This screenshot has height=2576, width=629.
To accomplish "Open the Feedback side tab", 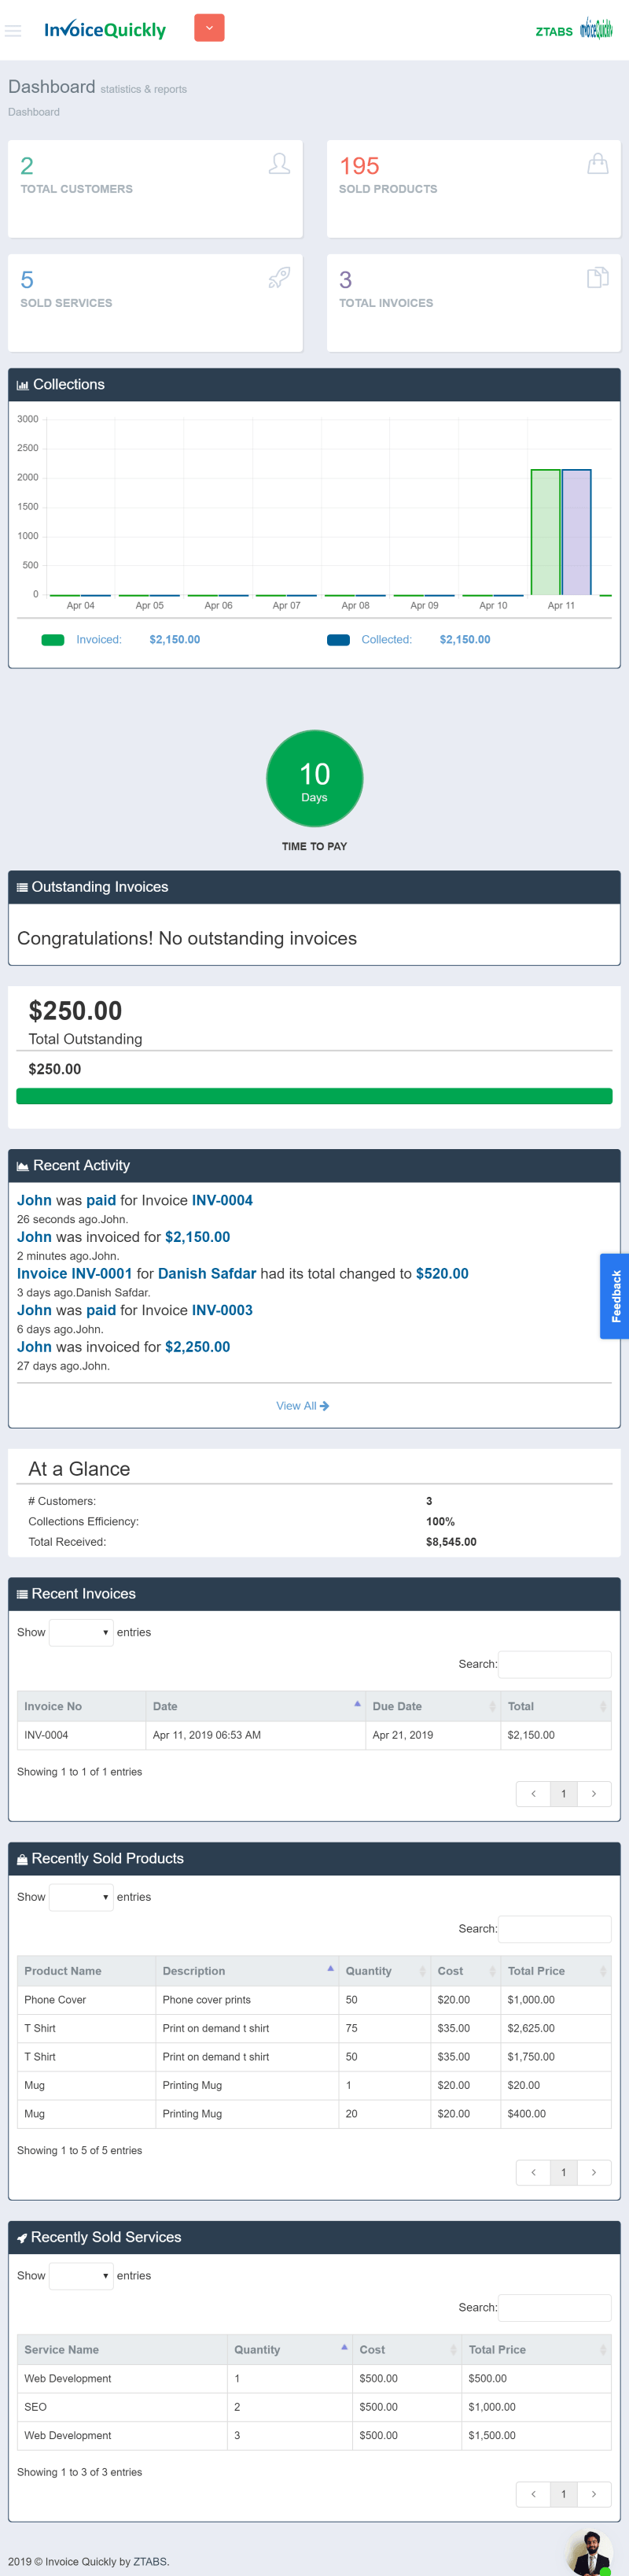I will (615, 1296).
